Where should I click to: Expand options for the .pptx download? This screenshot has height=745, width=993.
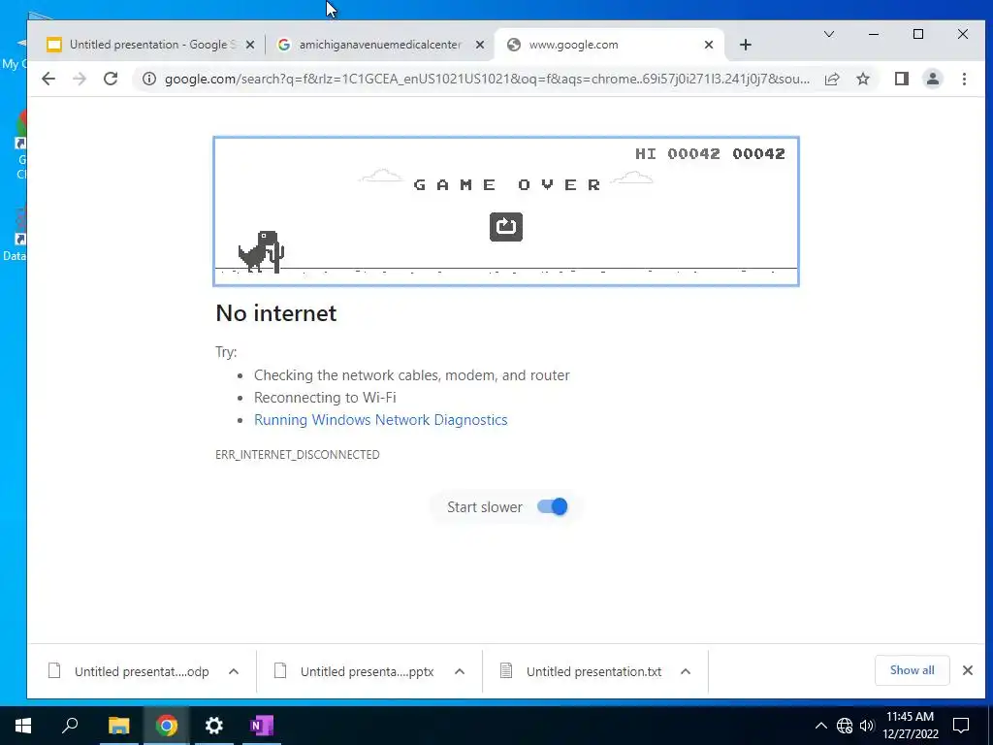click(460, 671)
